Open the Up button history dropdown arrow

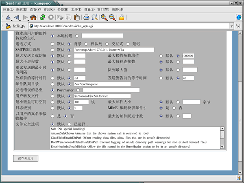click(12, 20)
